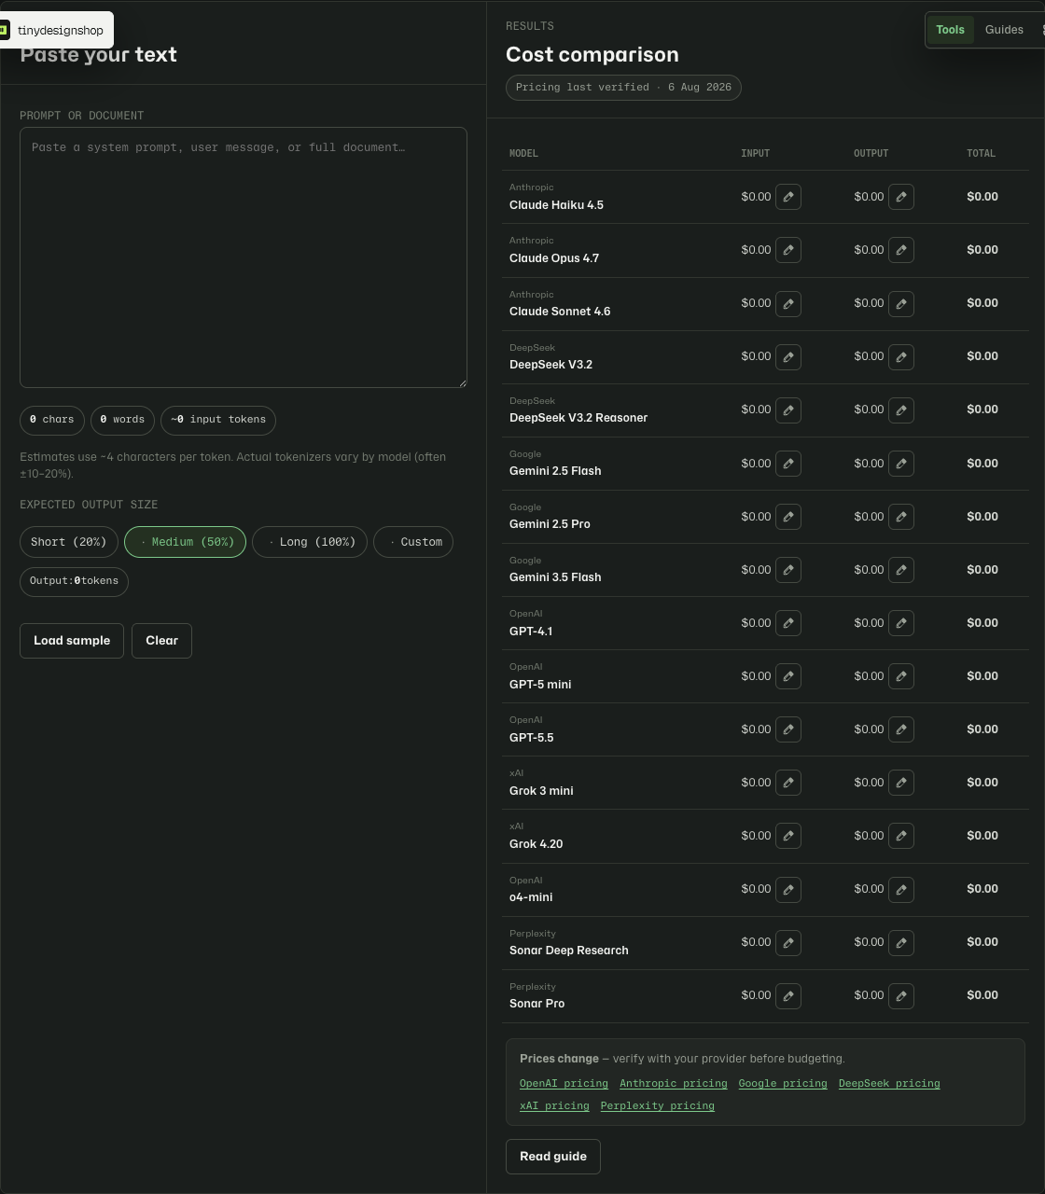Screen dimensions: 1045x1194
Task: Edit output price for GPT-4.1
Action: (x=901, y=623)
